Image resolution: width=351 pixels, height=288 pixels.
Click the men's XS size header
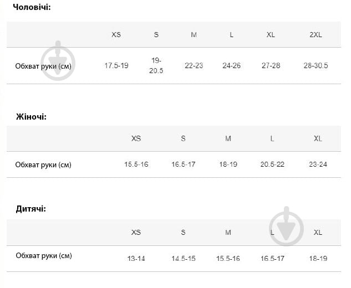pos(116,34)
